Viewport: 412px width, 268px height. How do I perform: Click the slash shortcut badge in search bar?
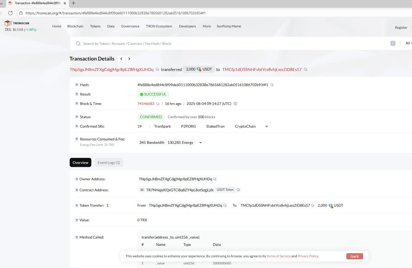[393, 43]
